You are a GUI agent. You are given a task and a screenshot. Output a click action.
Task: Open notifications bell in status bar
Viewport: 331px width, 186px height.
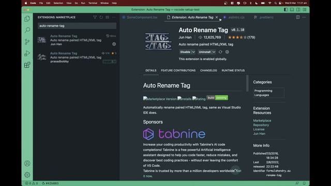304,183
